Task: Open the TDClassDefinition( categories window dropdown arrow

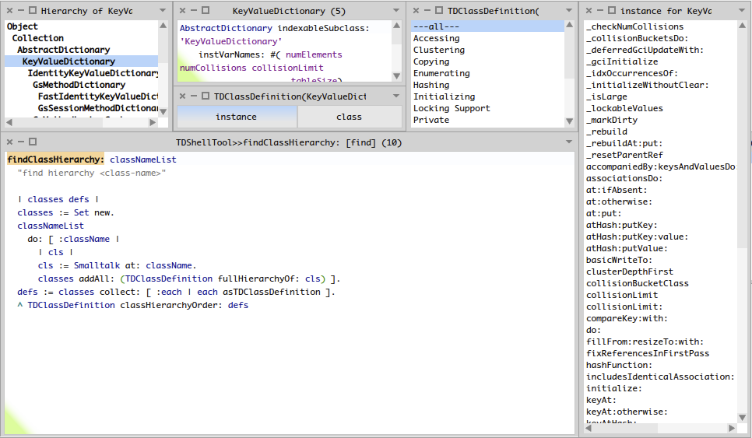Action: [569, 11]
